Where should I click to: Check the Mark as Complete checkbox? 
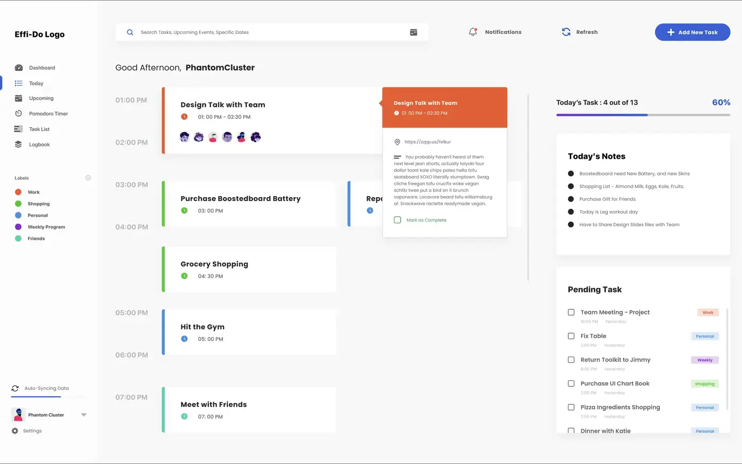coord(397,220)
